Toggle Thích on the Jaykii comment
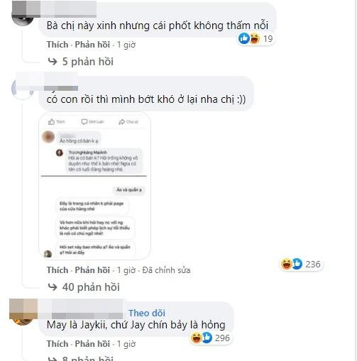This screenshot has width=357, height=361. [57, 344]
